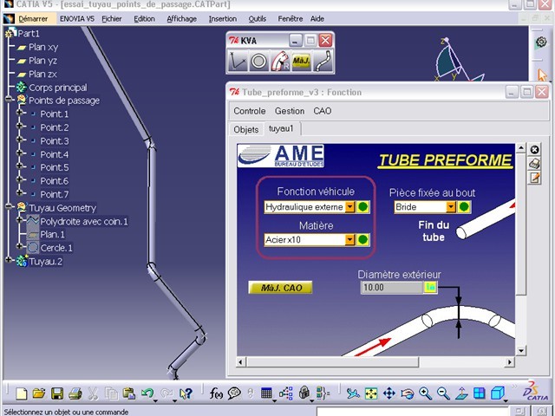Activate the Rotate view icon
This screenshot has height=416, width=555.
(x=407, y=393)
